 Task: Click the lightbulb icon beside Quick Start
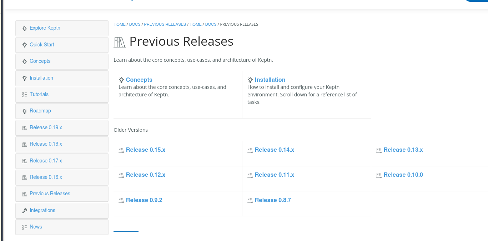click(x=24, y=45)
